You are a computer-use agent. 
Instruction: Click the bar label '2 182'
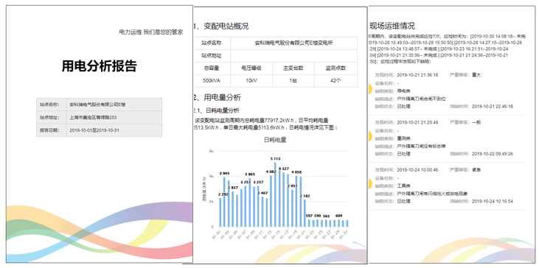(x=305, y=196)
